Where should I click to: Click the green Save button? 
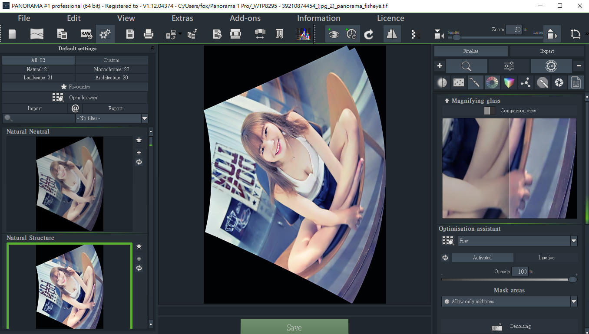click(x=294, y=327)
